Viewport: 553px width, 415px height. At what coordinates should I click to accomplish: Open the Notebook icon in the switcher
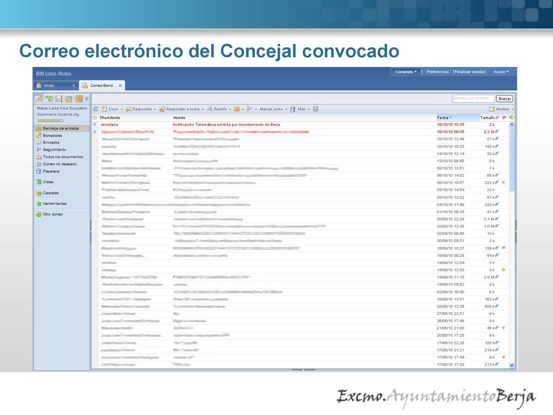tap(79, 99)
